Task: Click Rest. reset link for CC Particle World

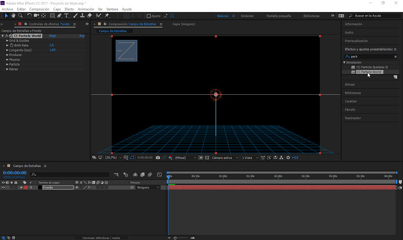Action: (53, 36)
